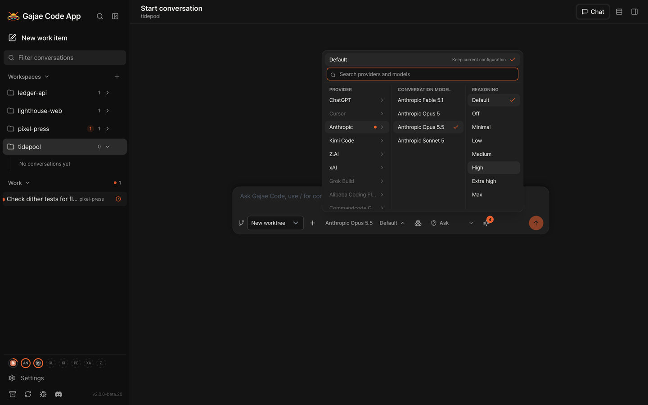
Task: Open search with the magnifier icon beside the app title
Action: (x=100, y=16)
